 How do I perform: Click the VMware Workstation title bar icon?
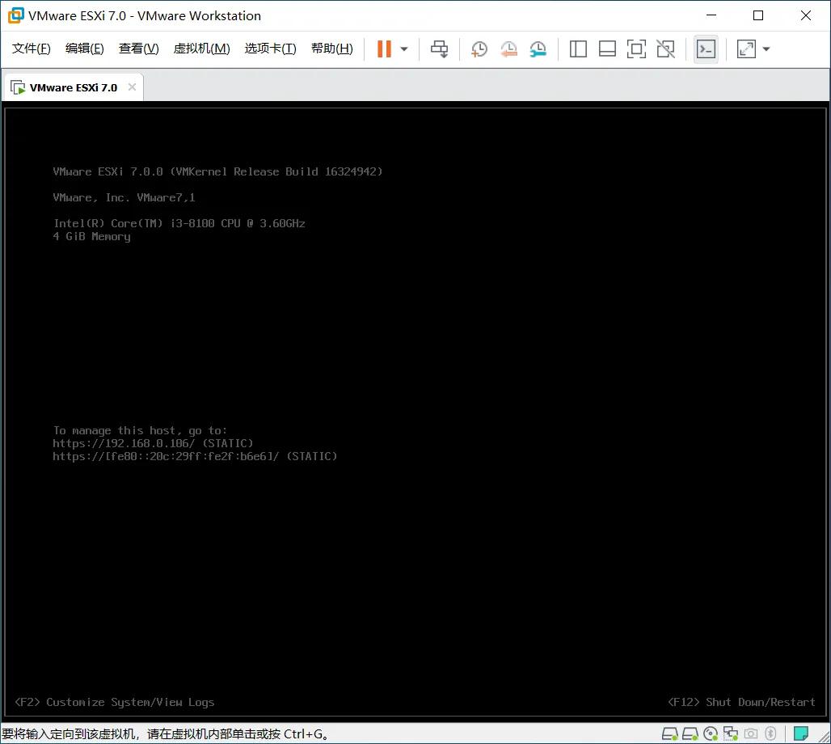click(16, 15)
